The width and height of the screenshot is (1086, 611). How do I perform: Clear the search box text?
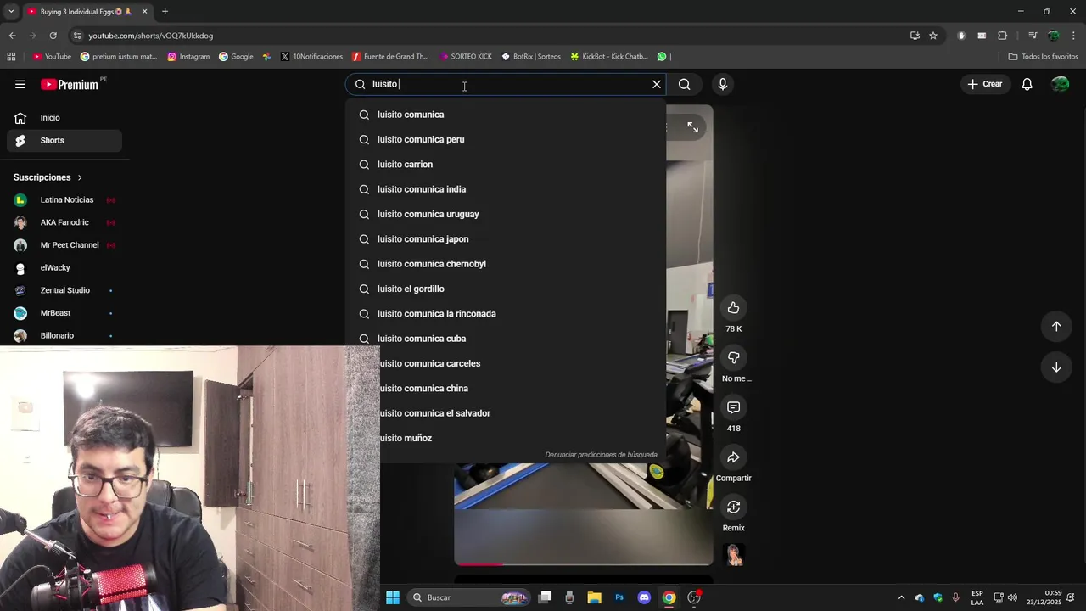coord(656,84)
